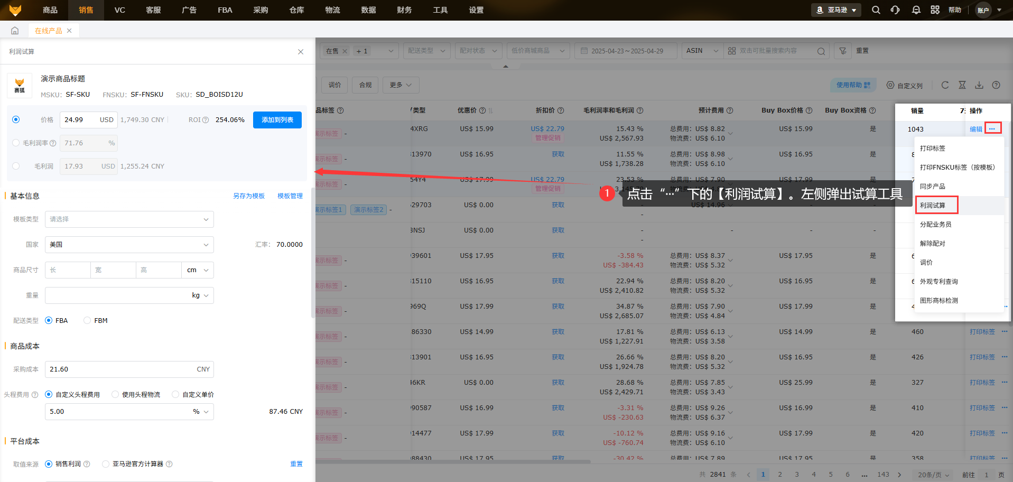This screenshot has height=482, width=1013.
Task: Click the download icon above table
Action: click(x=979, y=85)
